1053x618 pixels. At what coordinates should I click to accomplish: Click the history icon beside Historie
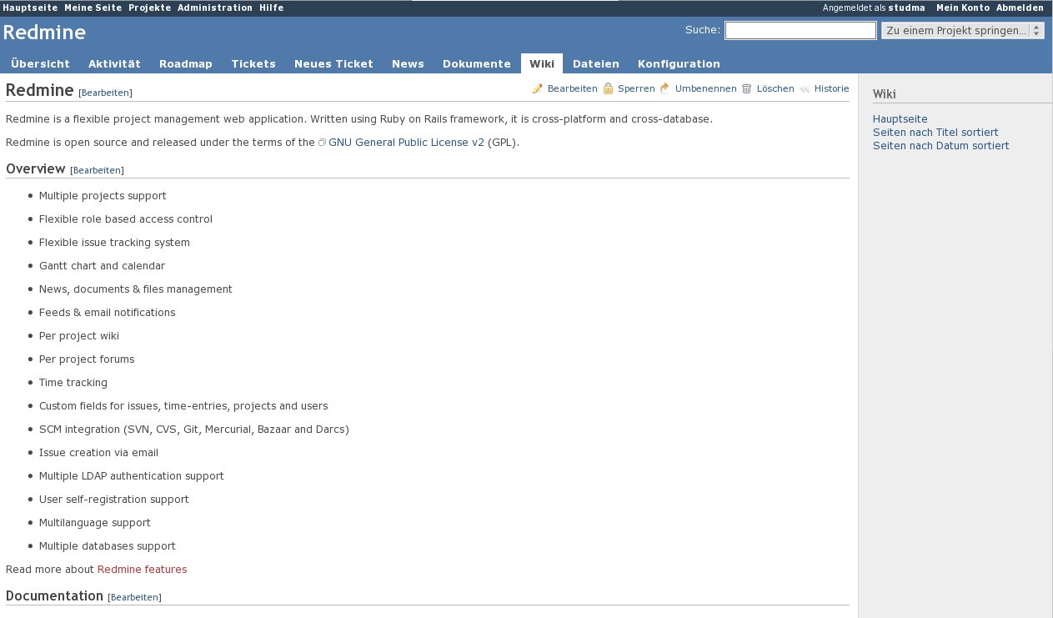[x=805, y=88]
